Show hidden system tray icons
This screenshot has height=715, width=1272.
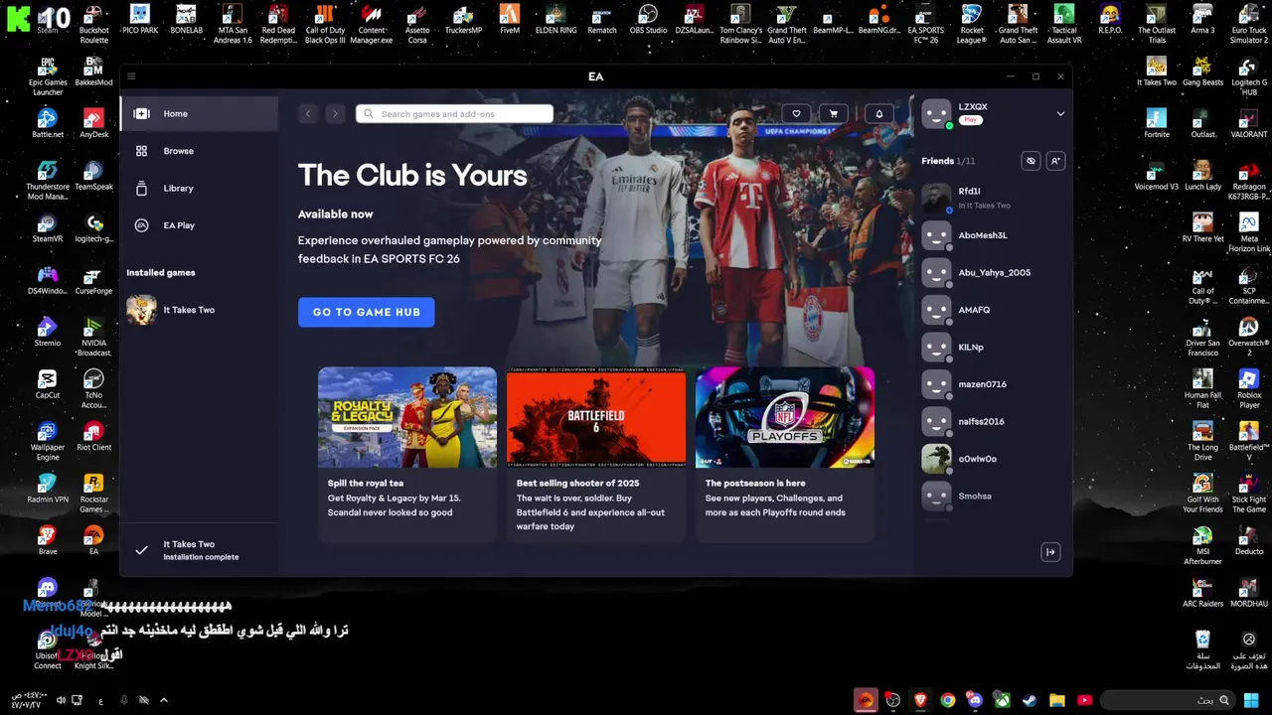pos(164,700)
